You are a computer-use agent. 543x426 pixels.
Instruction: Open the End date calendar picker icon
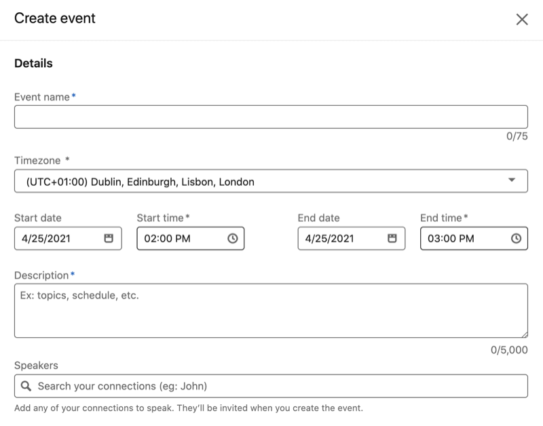coord(392,238)
